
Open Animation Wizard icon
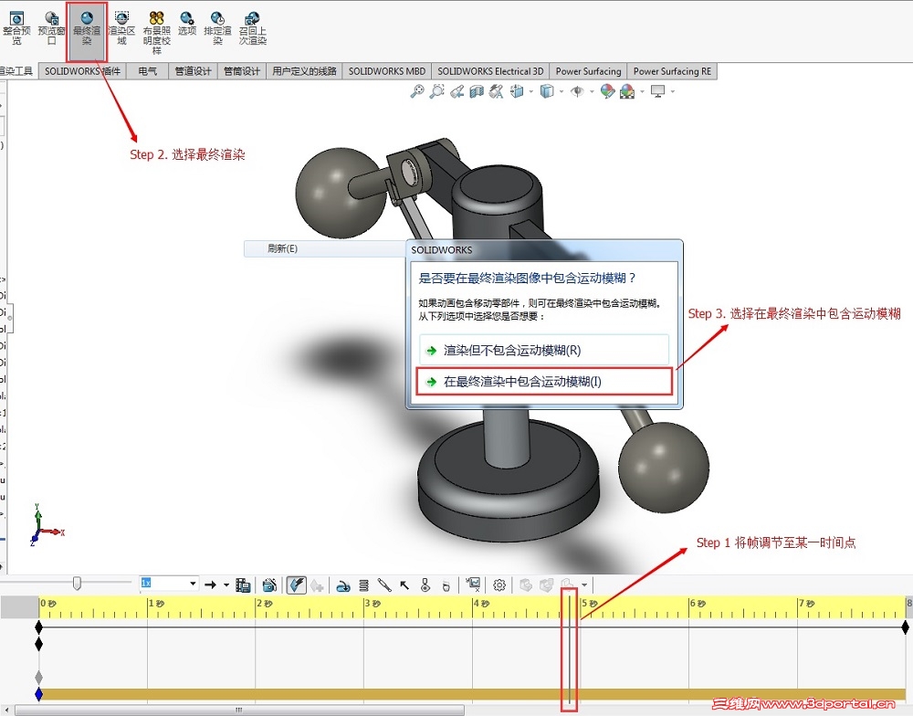269,584
